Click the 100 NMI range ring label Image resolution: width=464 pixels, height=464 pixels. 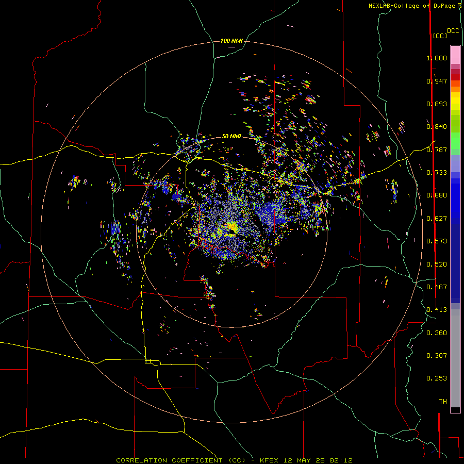click(231, 41)
